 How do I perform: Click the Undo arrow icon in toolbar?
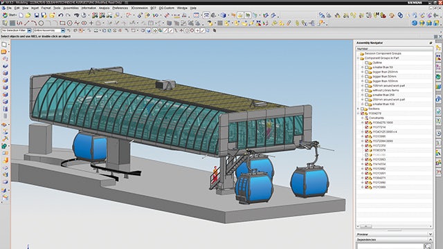[x=60, y=15]
